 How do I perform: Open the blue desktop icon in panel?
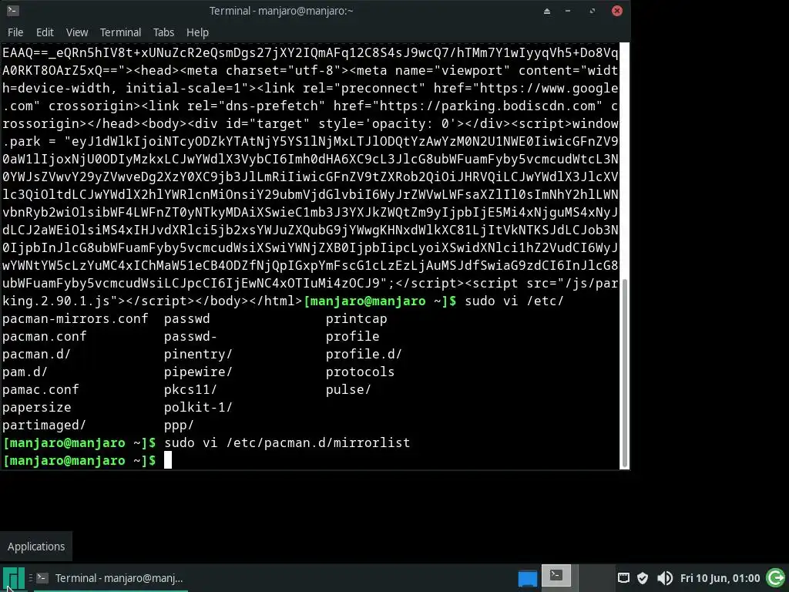coord(527,578)
